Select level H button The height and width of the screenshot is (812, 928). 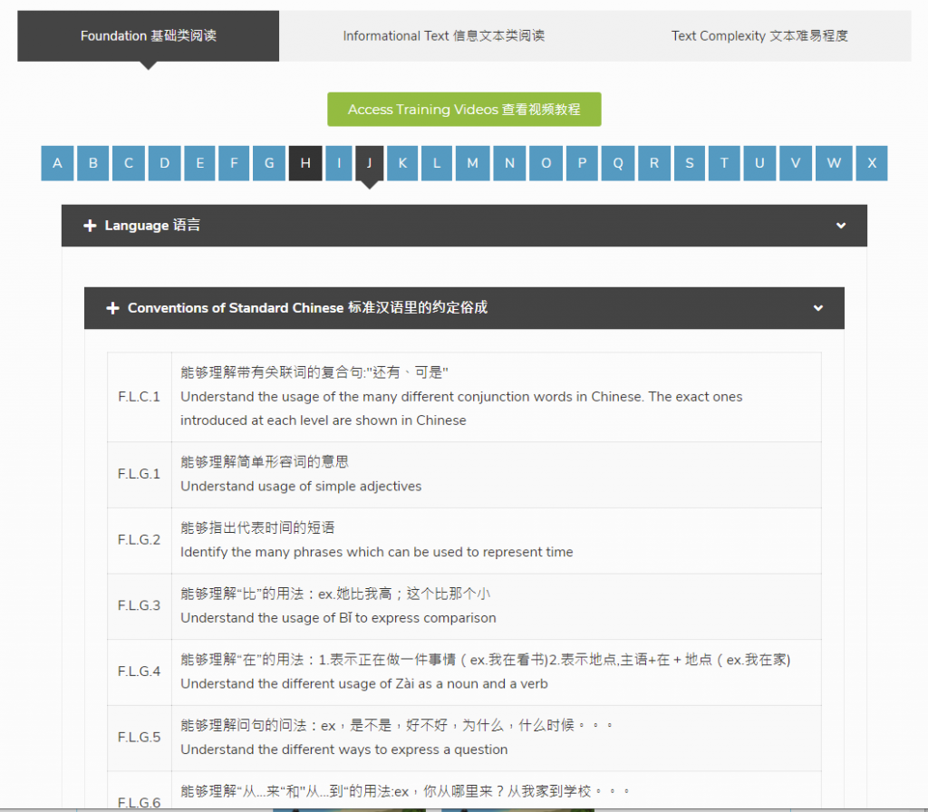point(305,163)
